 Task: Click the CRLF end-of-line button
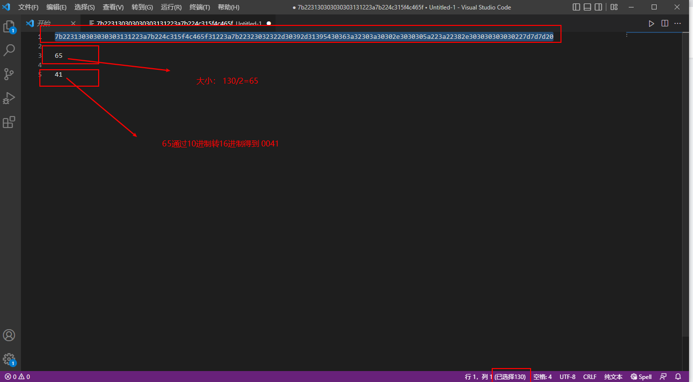tap(590, 377)
